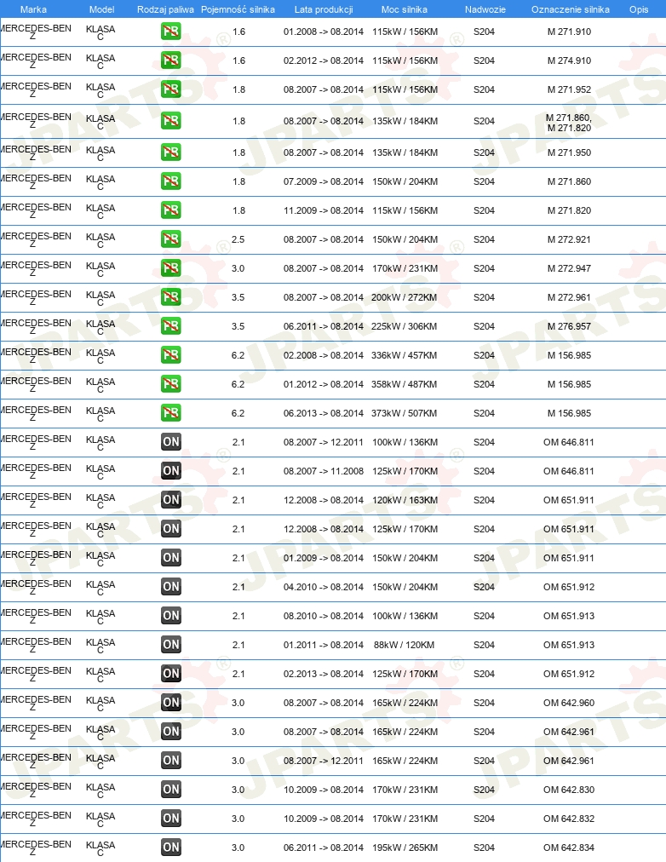Select engine code OM 642.832
Image resolution: width=666 pixels, height=862 pixels.
pos(569,818)
